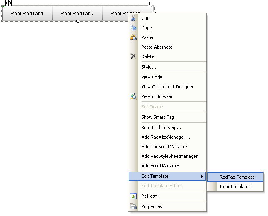268x216 pixels.
Task: Open the smart tag arrow on RadTabStrip
Action: pyautogui.click(x=150, y=4)
